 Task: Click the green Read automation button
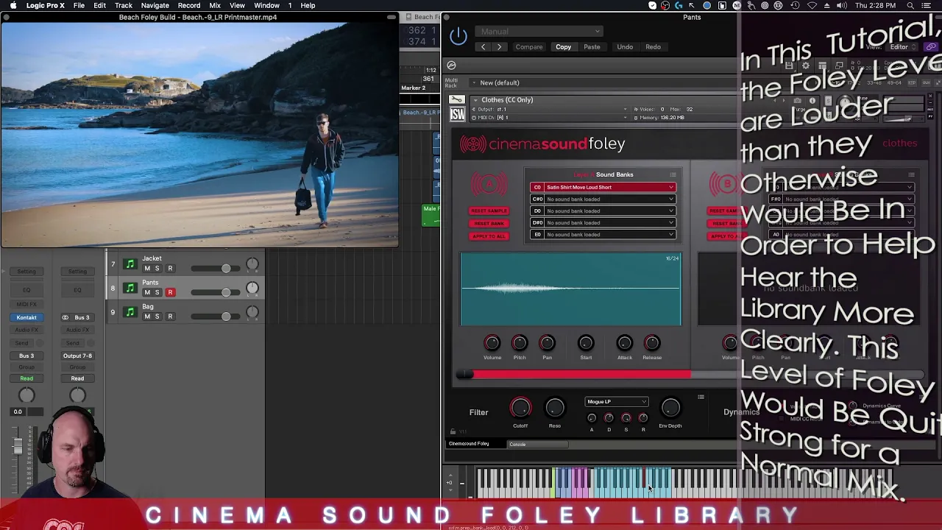(26, 378)
